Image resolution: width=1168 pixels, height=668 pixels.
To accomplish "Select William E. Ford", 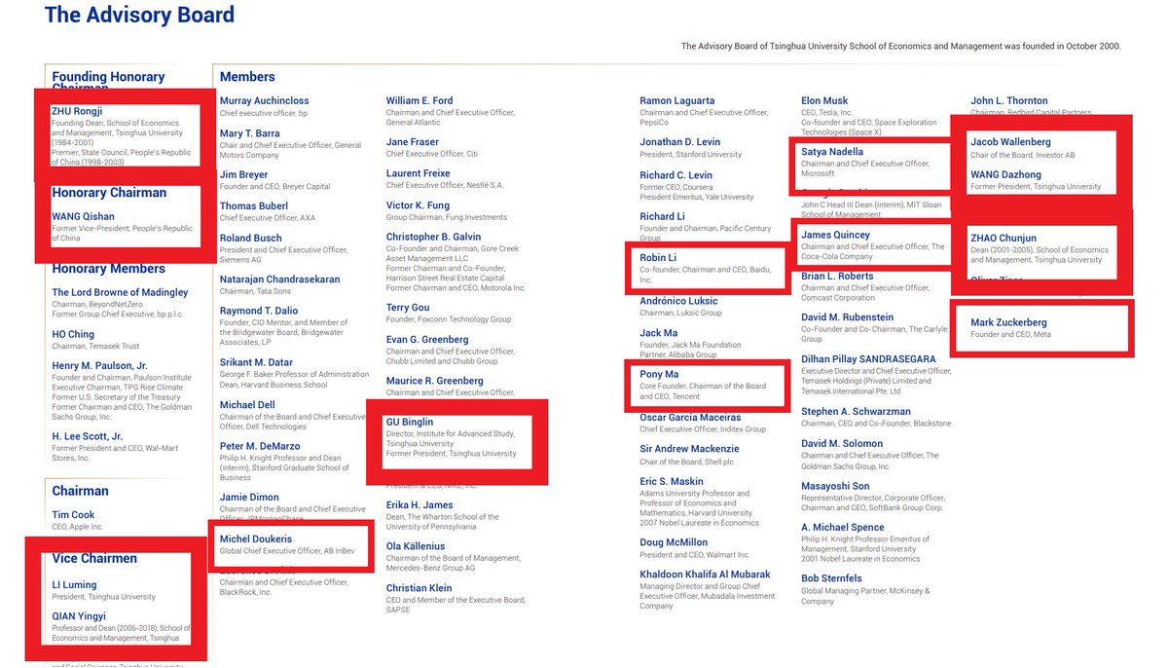I will [x=420, y=100].
